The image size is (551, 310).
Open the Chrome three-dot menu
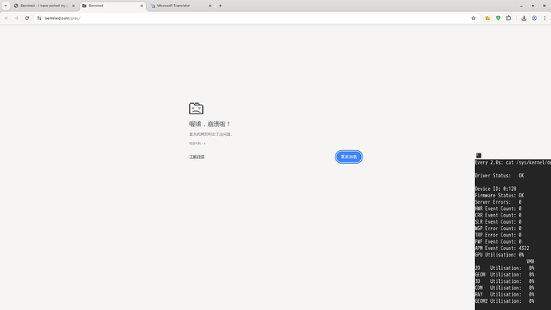[x=545, y=18]
